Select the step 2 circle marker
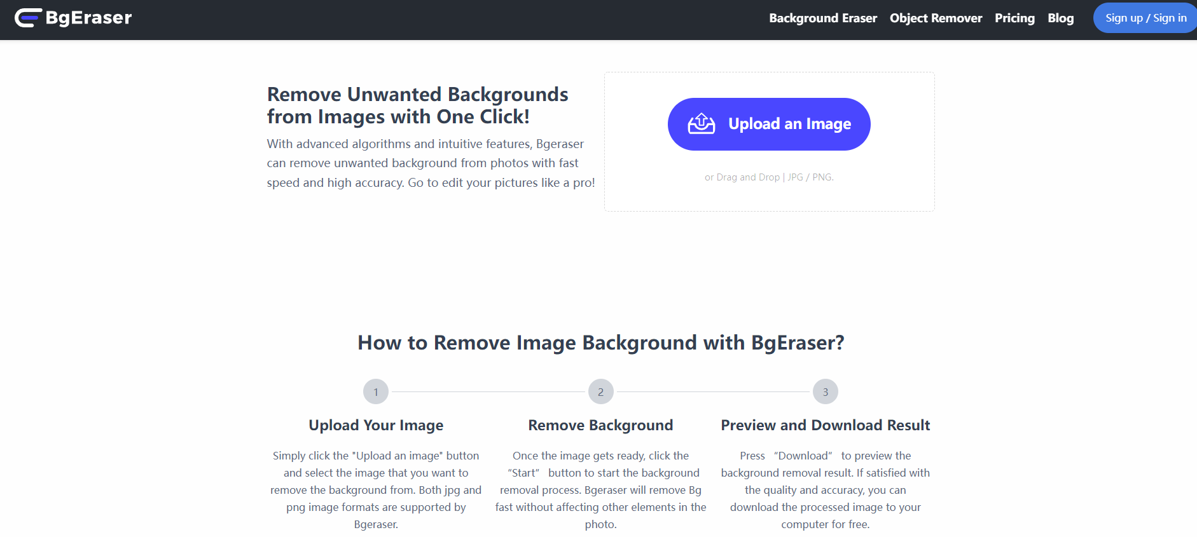This screenshot has width=1197, height=537. point(600,391)
